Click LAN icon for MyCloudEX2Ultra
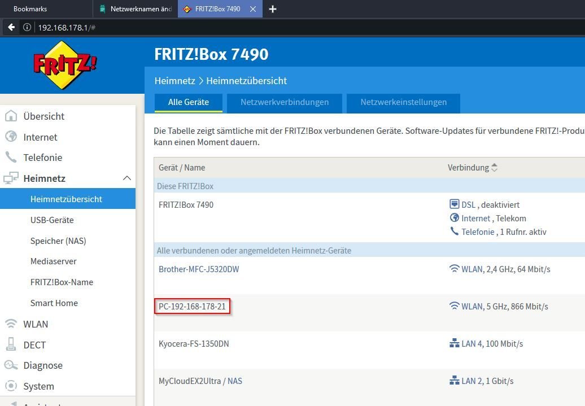585x406 pixels. [455, 381]
